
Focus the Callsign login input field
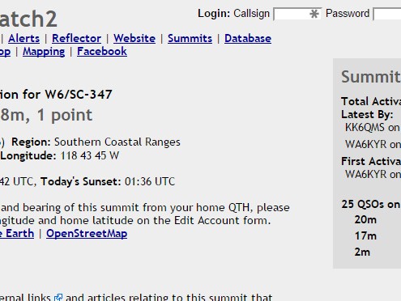pos(297,14)
